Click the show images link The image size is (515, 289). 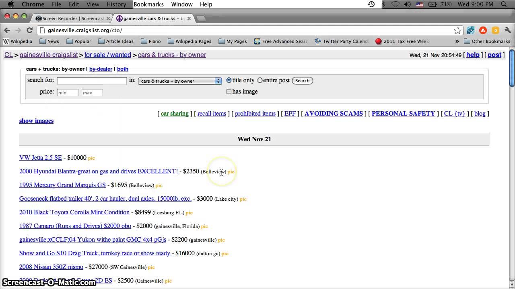(36, 121)
